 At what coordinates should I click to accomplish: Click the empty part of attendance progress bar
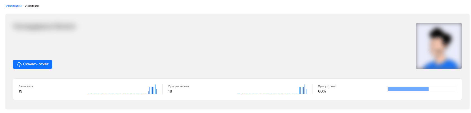pyautogui.click(x=442, y=89)
